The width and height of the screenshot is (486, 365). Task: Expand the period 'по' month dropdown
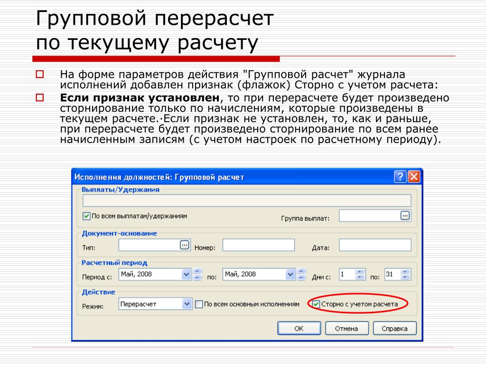tap(290, 274)
